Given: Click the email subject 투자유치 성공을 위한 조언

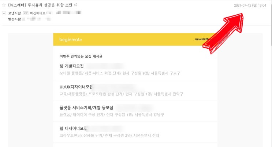Looking at the screenshot, I should [x=50, y=5].
